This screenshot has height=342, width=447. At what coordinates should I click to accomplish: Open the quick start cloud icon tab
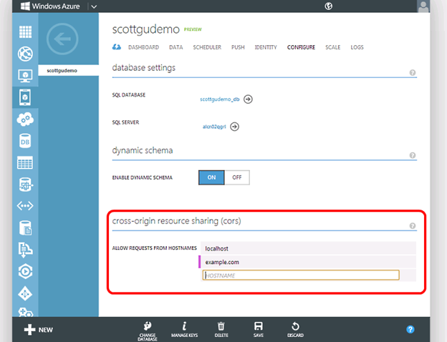pyautogui.click(x=116, y=47)
